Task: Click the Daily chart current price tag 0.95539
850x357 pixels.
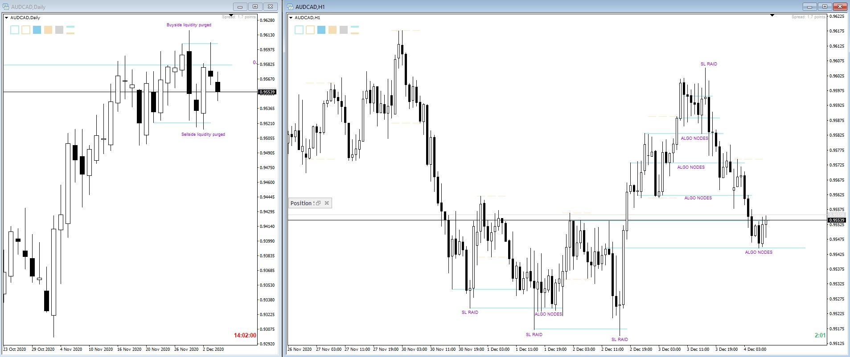Action: point(267,92)
